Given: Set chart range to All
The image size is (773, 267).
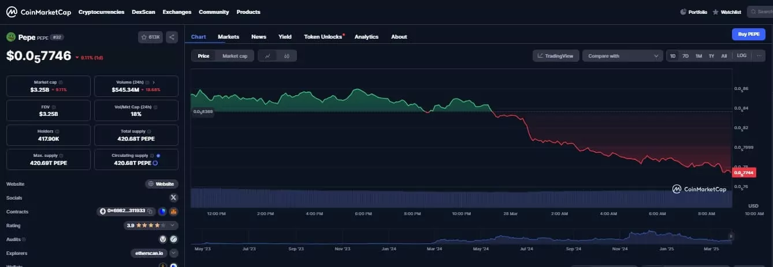Looking at the screenshot, I should pyautogui.click(x=724, y=56).
